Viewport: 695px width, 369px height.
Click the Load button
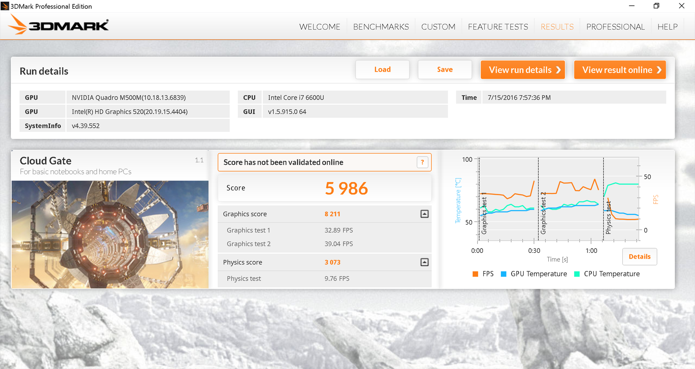click(382, 69)
